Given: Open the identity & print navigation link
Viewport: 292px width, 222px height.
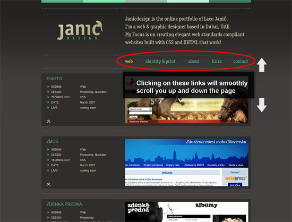Looking at the screenshot, I should (160, 61).
